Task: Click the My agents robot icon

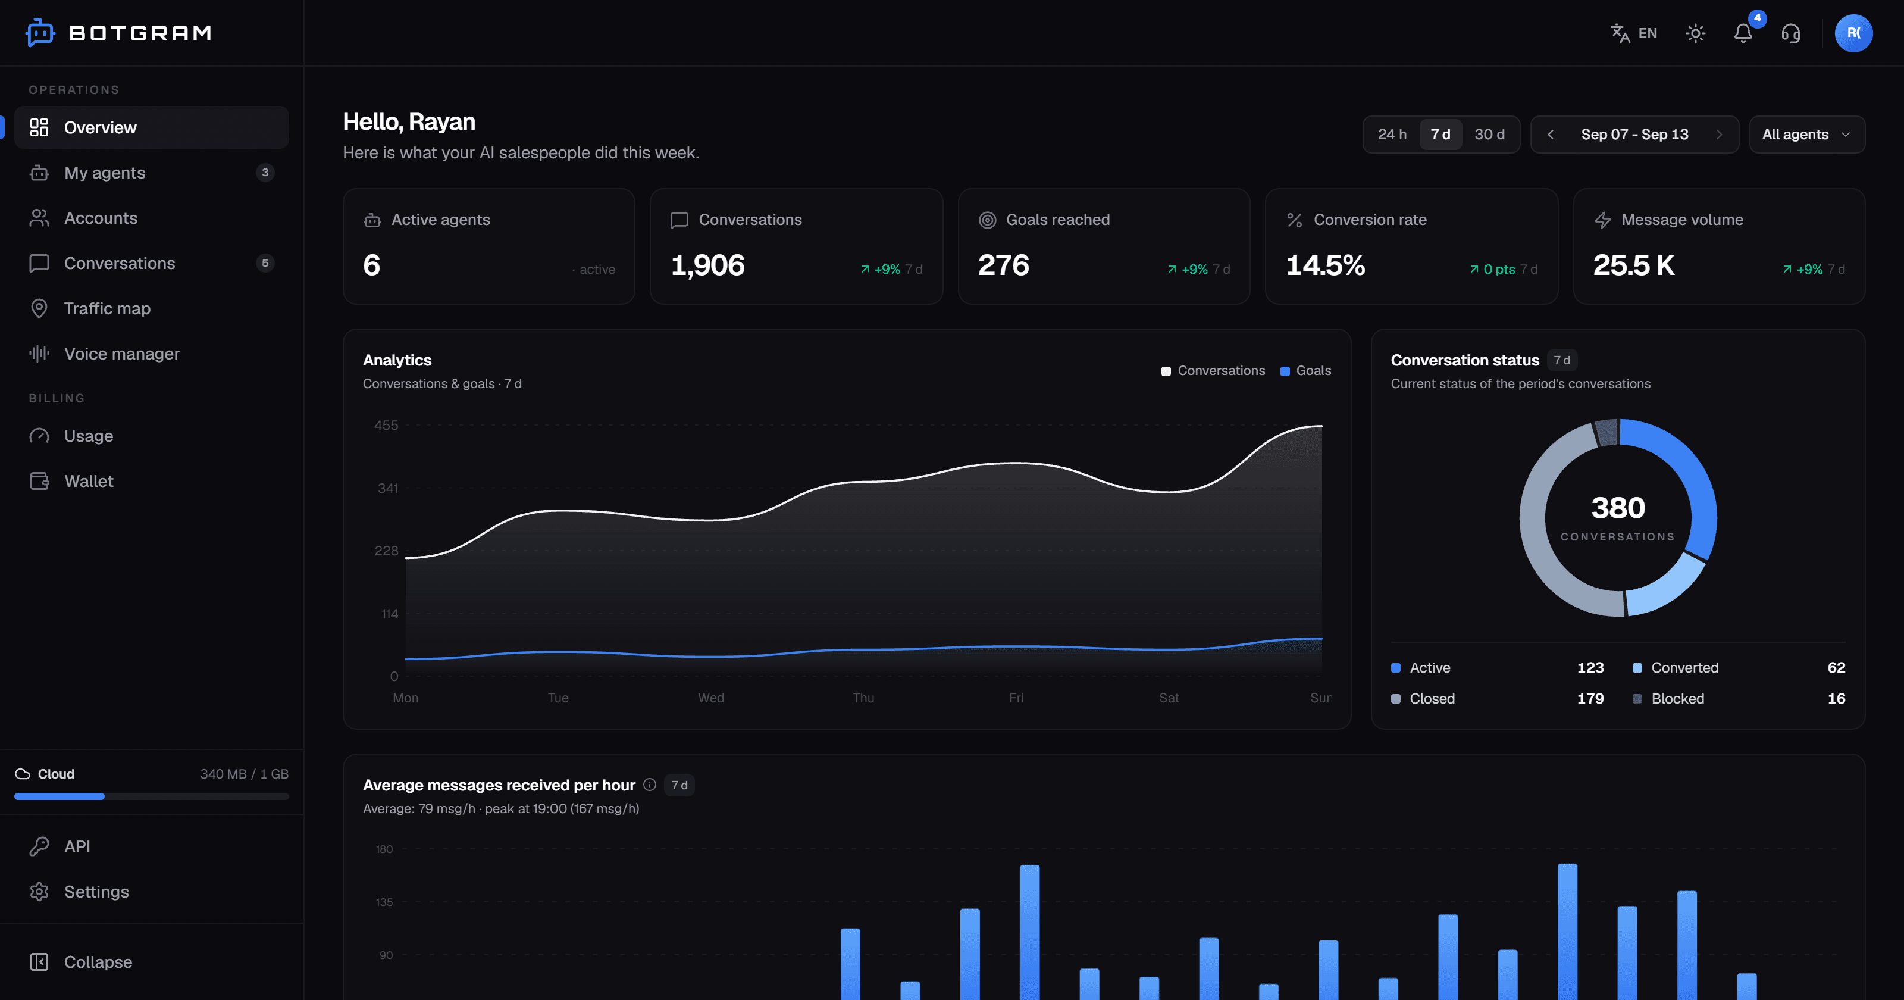Action: (39, 173)
